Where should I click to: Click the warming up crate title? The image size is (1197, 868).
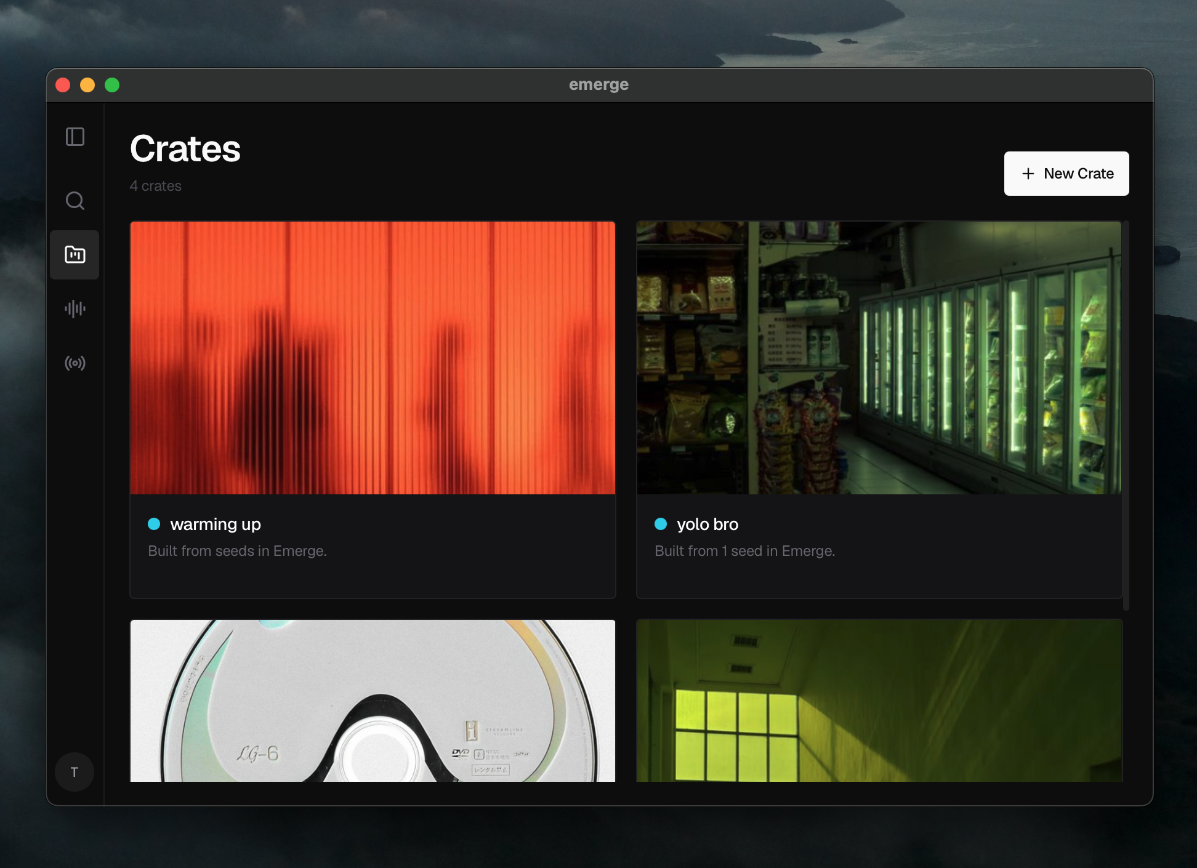click(x=216, y=524)
